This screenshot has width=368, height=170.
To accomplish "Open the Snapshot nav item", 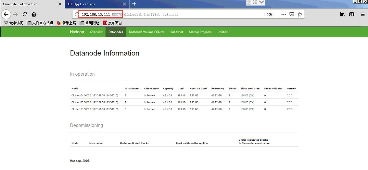I will point(177,32).
